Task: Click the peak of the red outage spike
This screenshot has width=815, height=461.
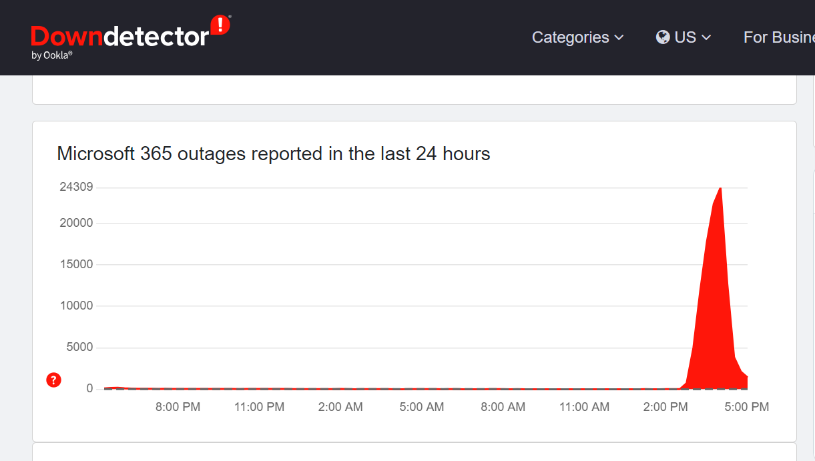Action: coord(720,189)
